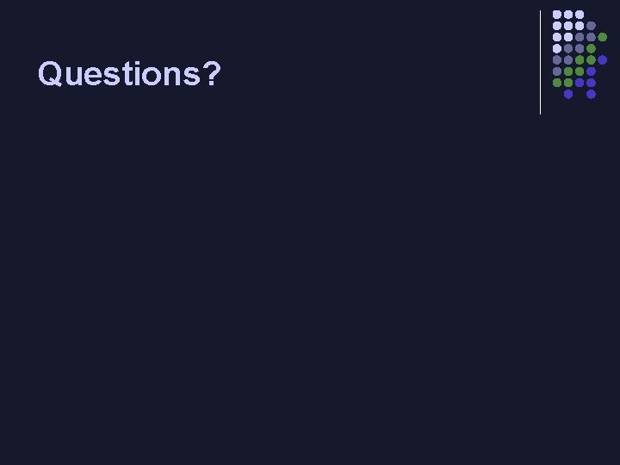Click the empty dark slide body area
Image resolution: width=620 pixels, height=465 pixels.
pos(310,284)
